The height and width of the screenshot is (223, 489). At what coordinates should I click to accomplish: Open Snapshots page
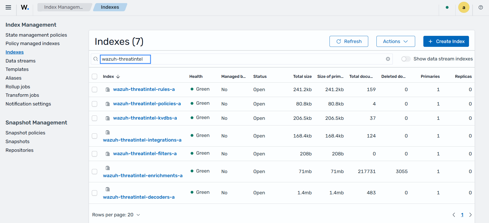point(17,142)
